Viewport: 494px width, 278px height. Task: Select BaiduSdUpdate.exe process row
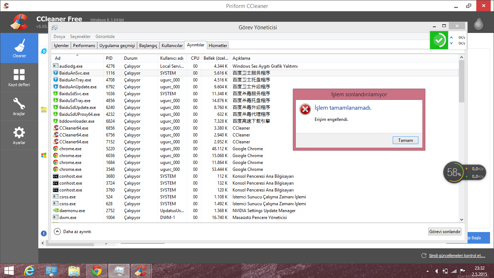pyautogui.click(x=255, y=108)
